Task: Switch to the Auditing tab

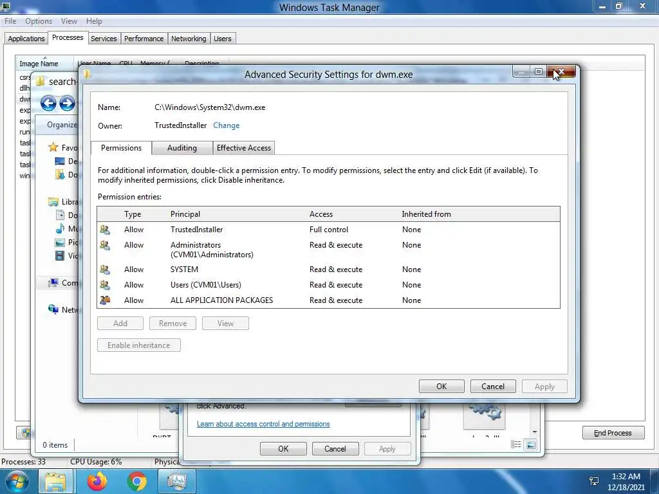Action: (182, 148)
